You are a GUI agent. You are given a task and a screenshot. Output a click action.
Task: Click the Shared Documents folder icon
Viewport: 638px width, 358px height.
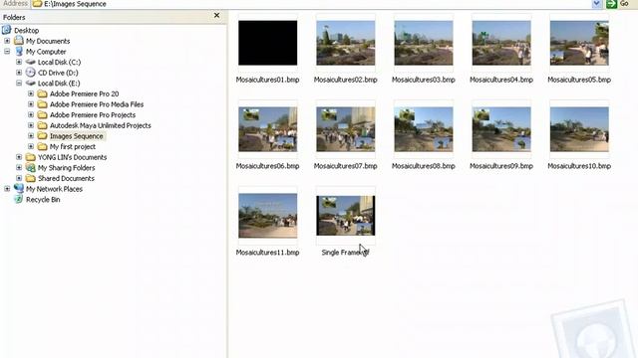coord(31,178)
